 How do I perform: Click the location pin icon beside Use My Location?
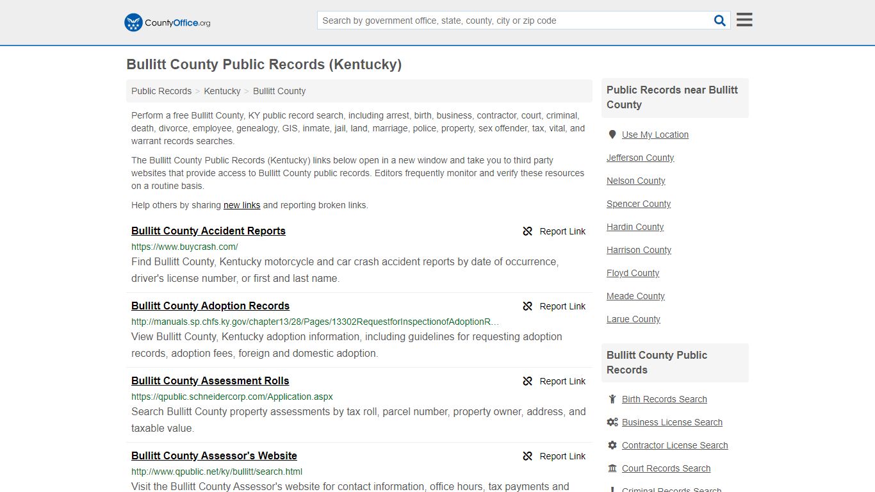point(612,135)
